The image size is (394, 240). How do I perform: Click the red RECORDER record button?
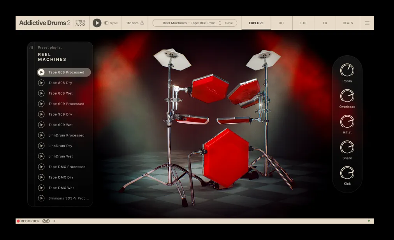click(x=18, y=221)
